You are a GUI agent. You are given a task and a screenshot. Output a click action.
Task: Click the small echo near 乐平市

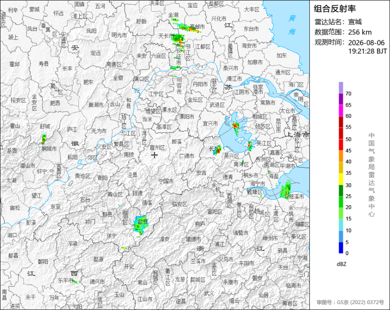[x=75, y=281]
